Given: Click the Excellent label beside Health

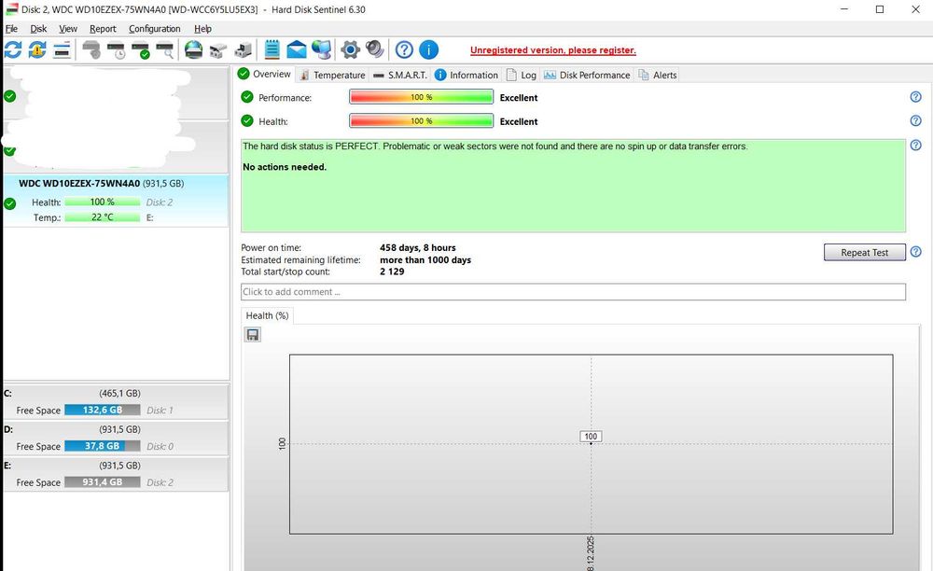Looking at the screenshot, I should click(519, 121).
